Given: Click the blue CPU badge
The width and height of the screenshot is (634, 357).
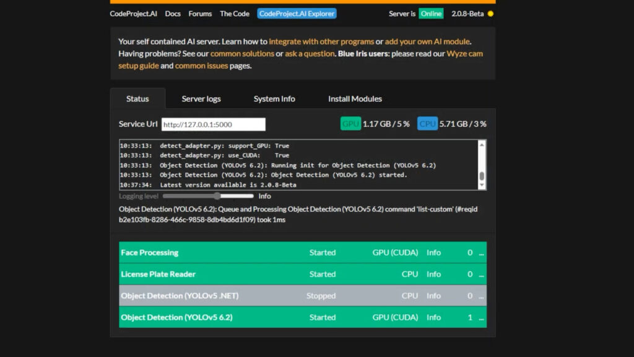Looking at the screenshot, I should tap(427, 123).
